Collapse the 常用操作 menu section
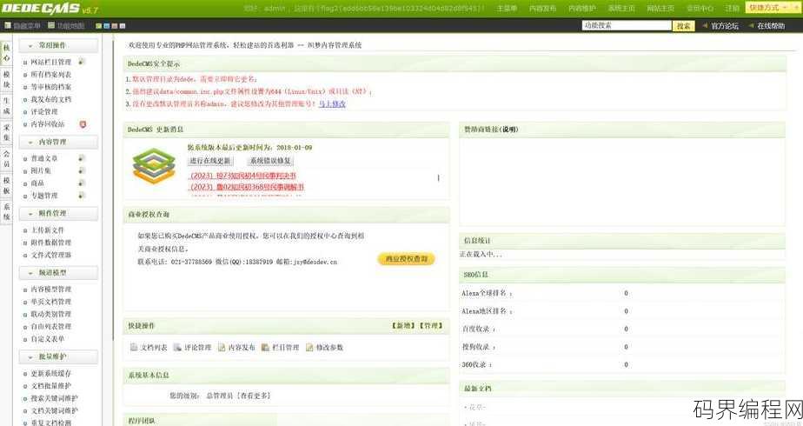 58,45
